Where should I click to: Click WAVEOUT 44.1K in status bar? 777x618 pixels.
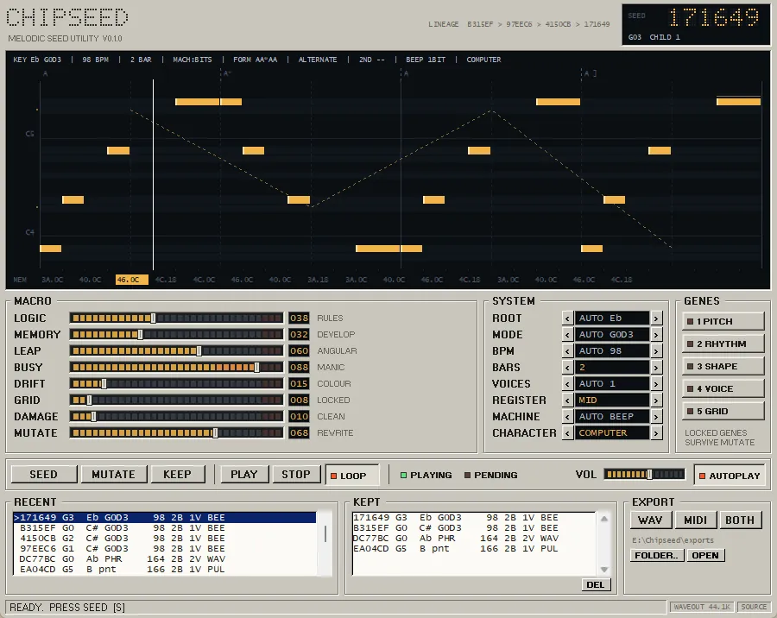pyautogui.click(x=702, y=607)
